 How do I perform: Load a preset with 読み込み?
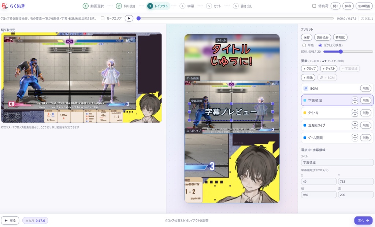(x=323, y=37)
